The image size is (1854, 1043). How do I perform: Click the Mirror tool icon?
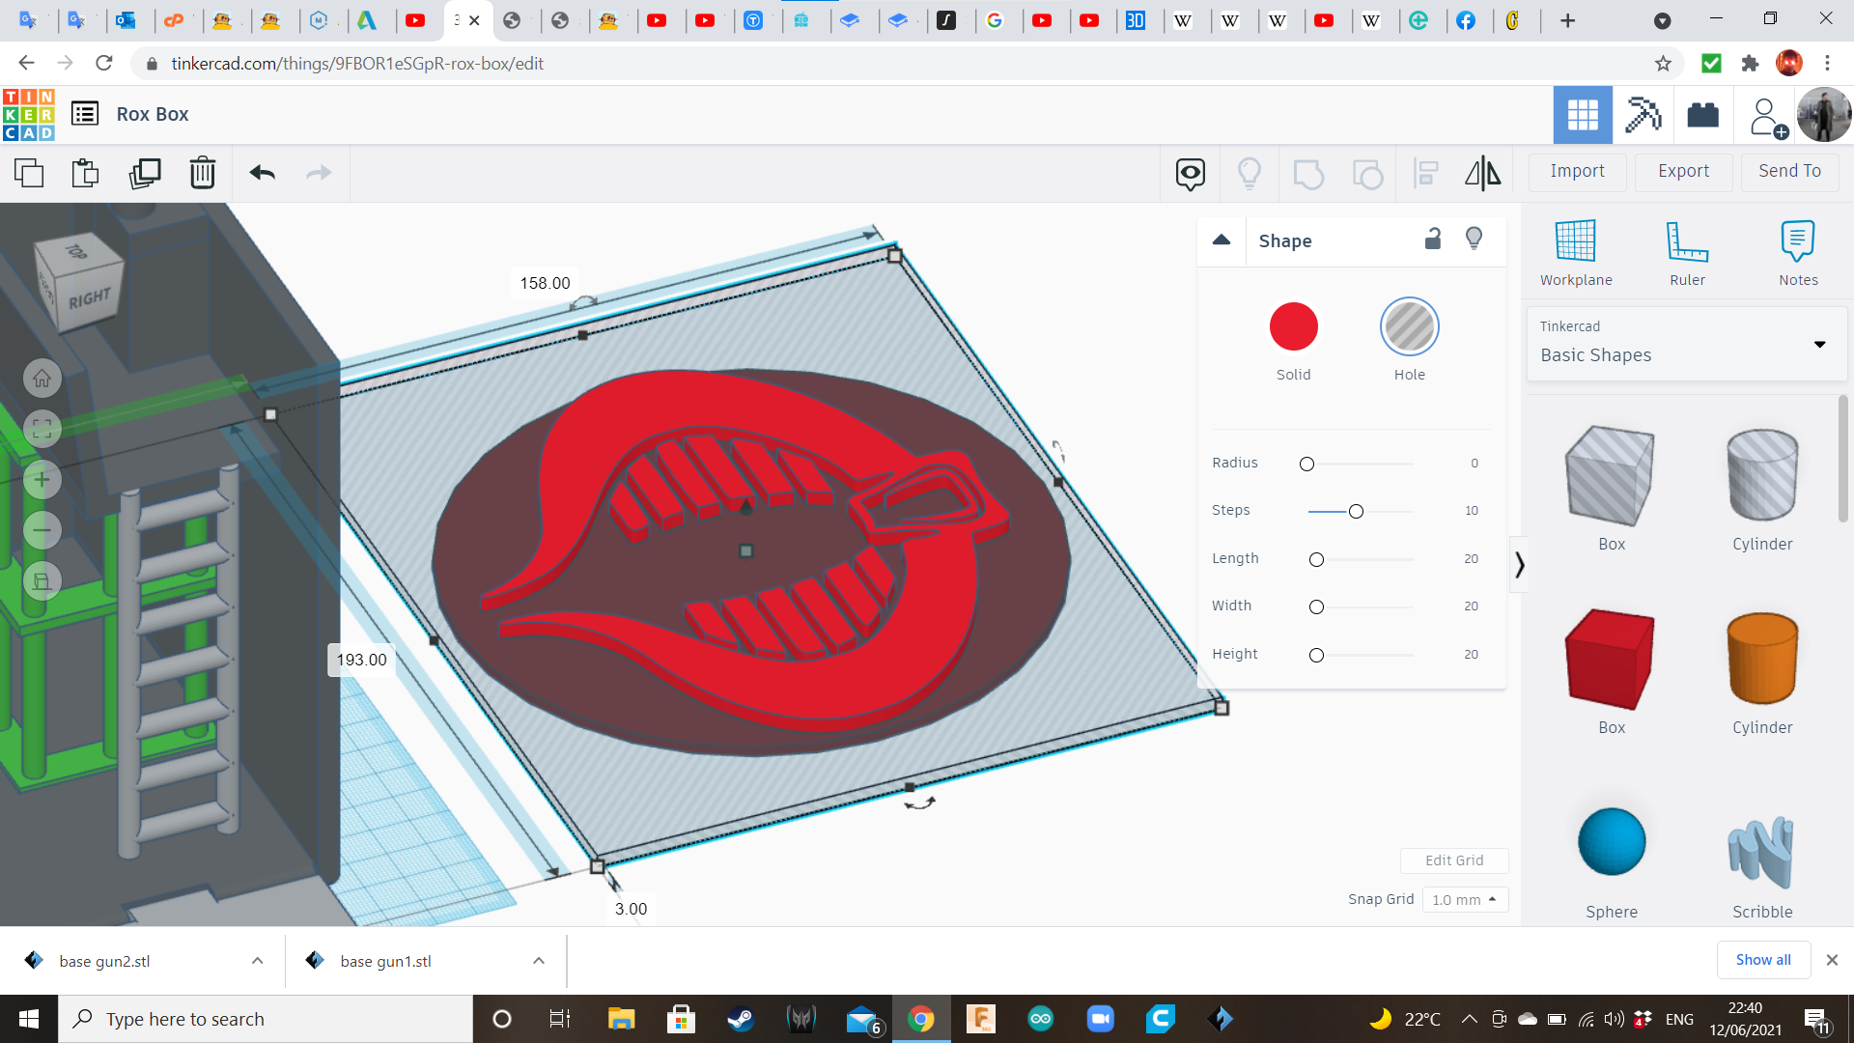(x=1482, y=173)
